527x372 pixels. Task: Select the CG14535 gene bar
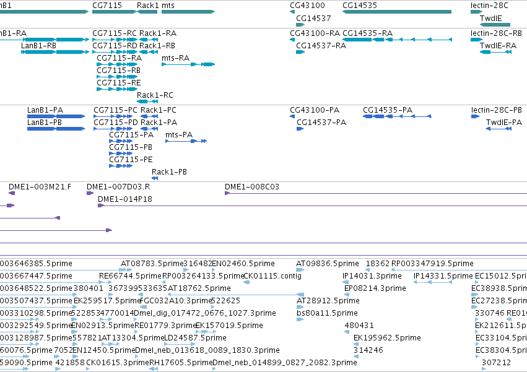397,12
